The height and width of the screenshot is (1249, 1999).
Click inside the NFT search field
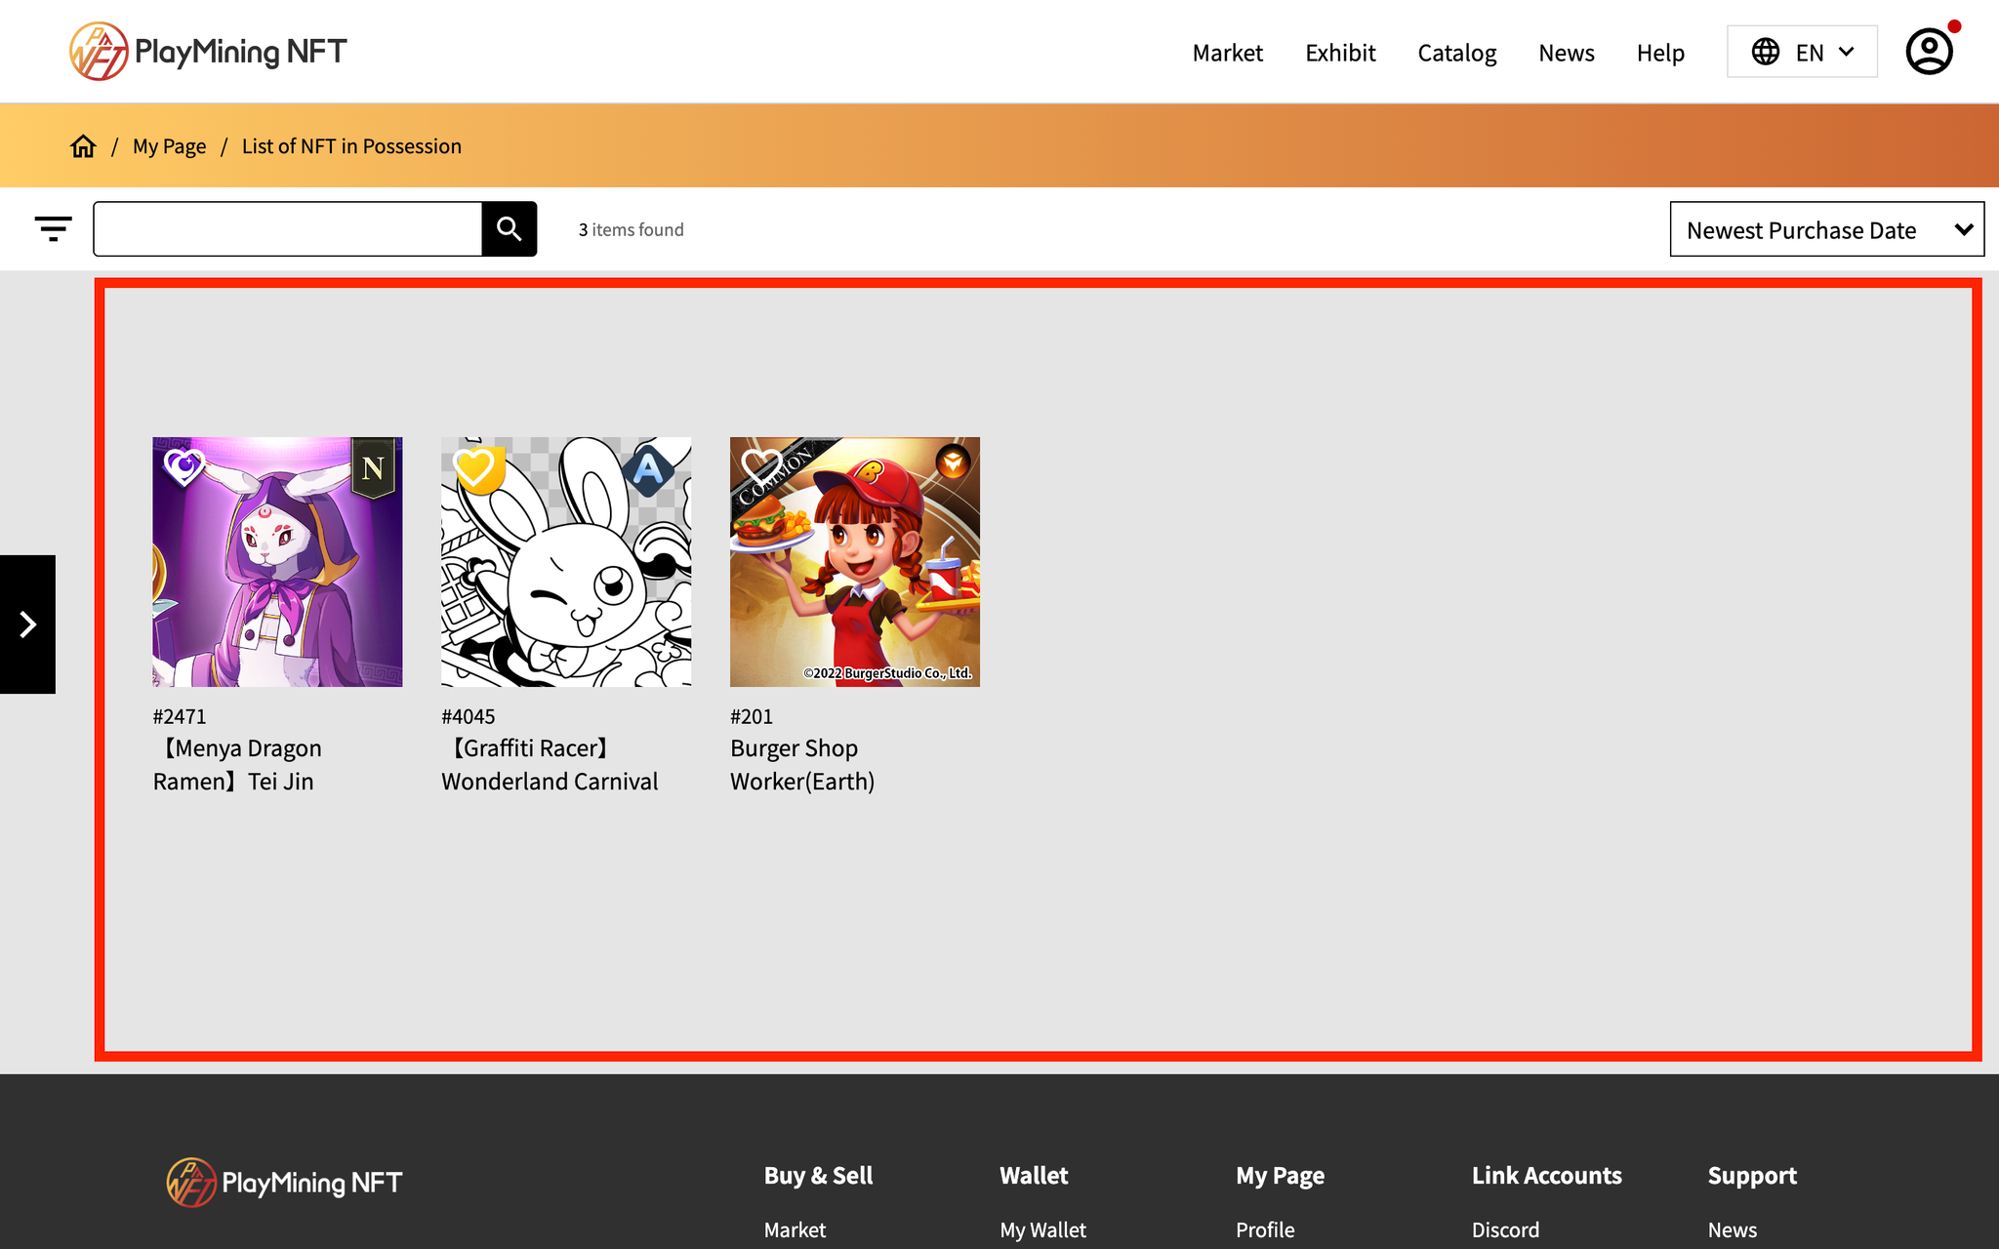click(288, 229)
